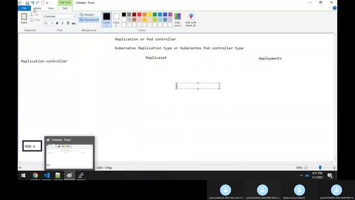
Task: Open Google Chrome from the taskbar
Action: coord(35,176)
